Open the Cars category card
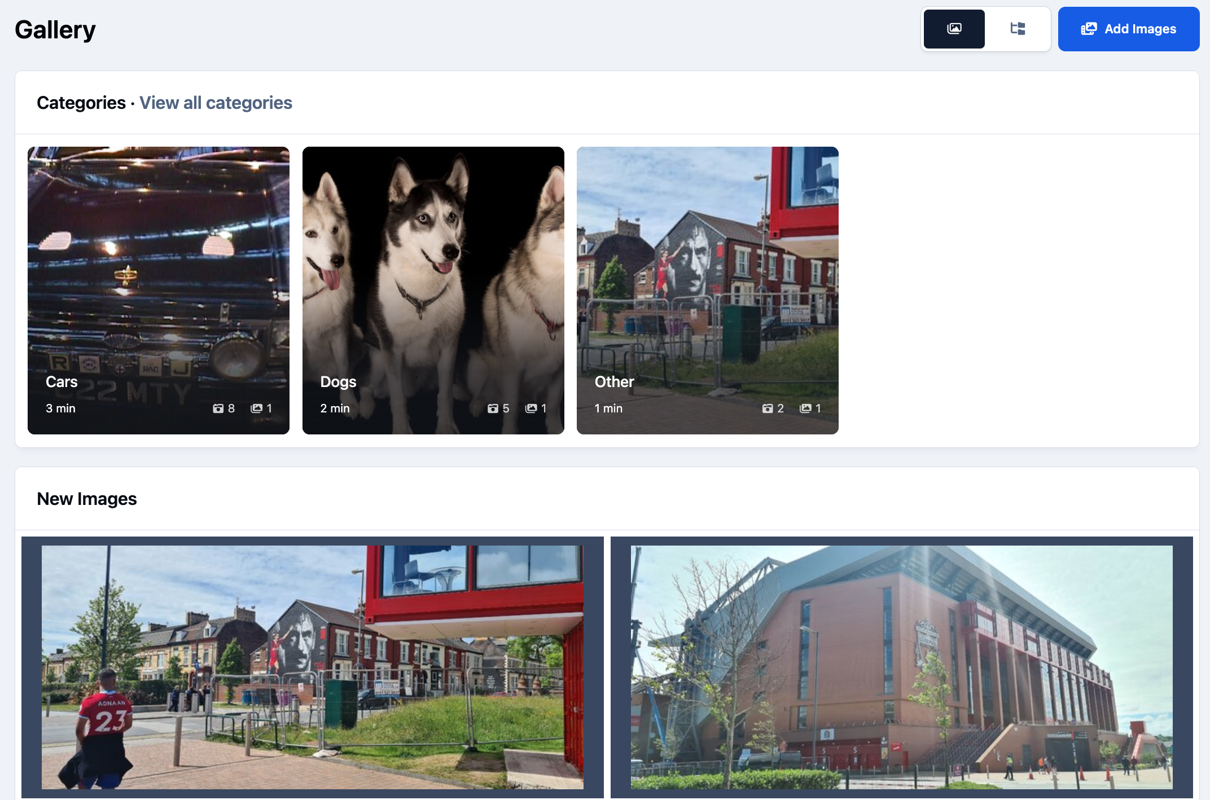The height and width of the screenshot is (800, 1210). 159,291
